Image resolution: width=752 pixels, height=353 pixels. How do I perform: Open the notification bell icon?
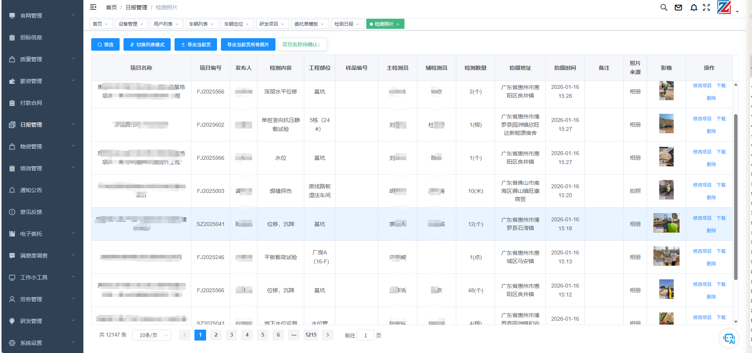(x=694, y=7)
